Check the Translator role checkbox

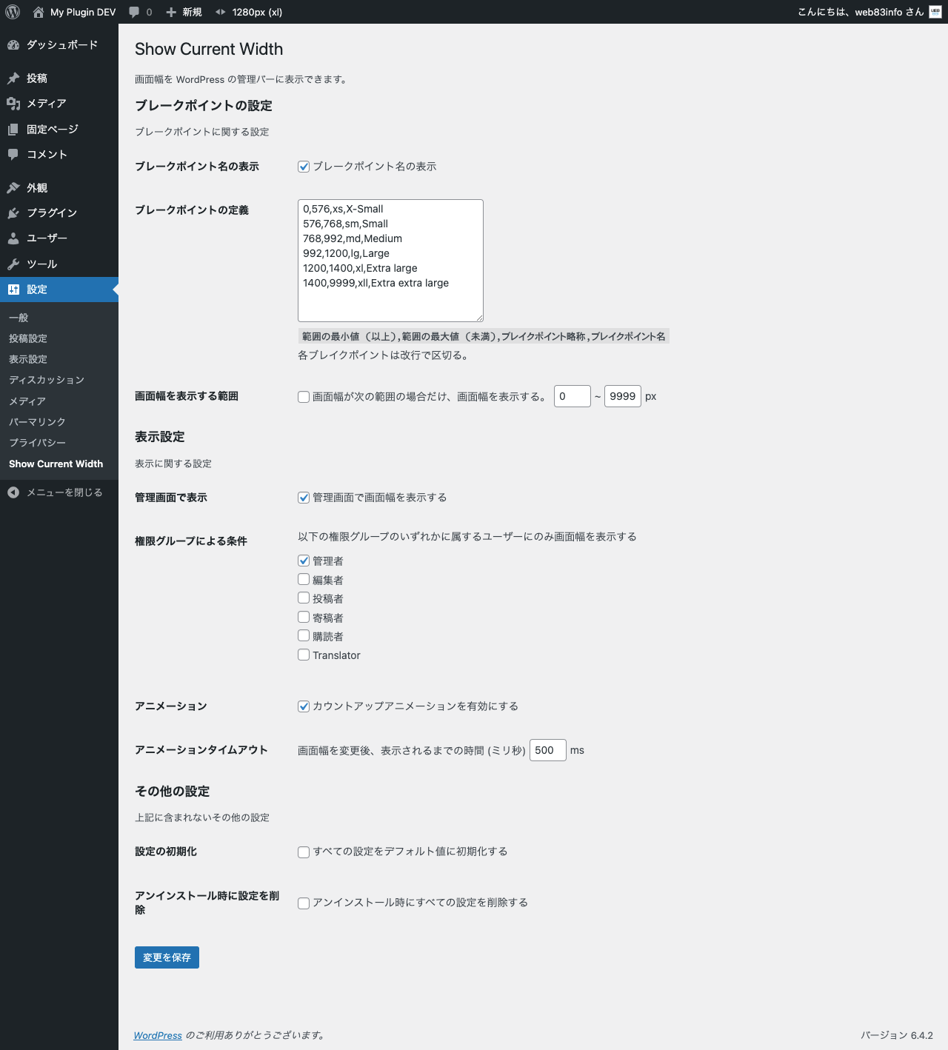click(304, 655)
